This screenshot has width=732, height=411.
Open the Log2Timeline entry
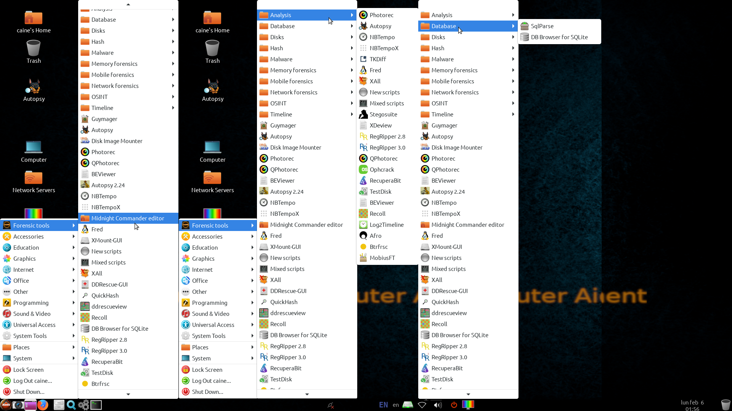tap(386, 225)
